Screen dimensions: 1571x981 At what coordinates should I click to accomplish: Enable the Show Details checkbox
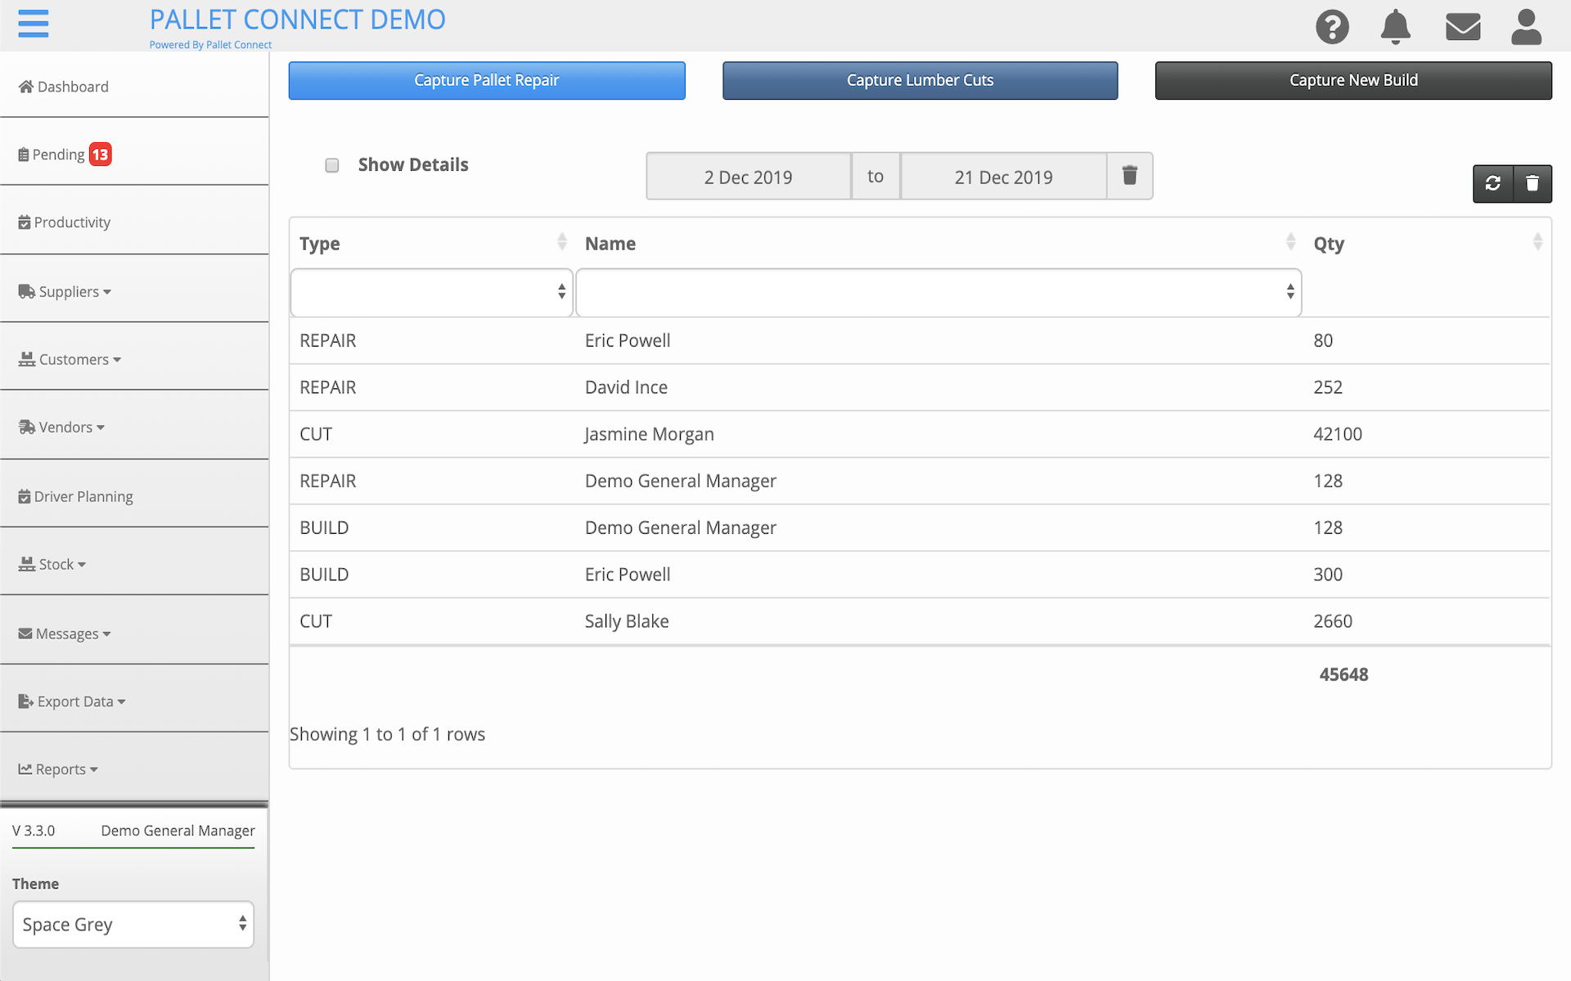click(331, 165)
